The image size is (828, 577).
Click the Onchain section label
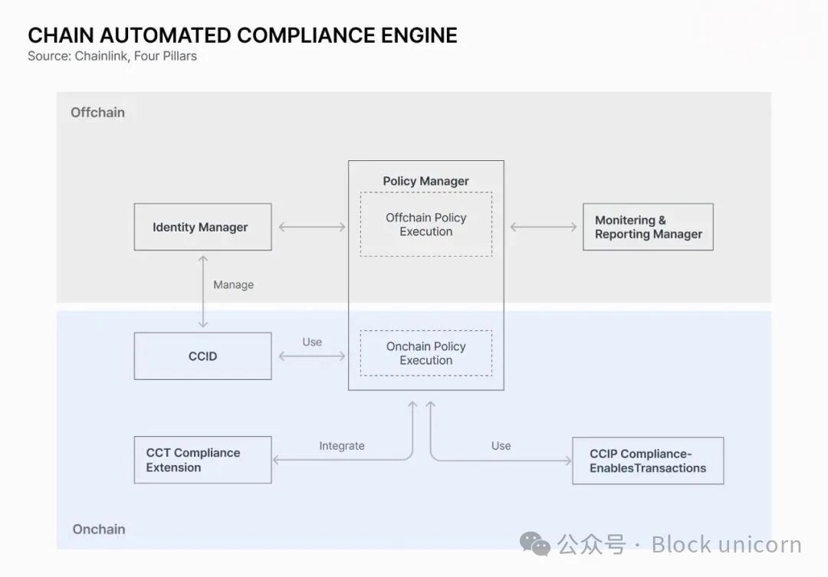[x=99, y=529]
